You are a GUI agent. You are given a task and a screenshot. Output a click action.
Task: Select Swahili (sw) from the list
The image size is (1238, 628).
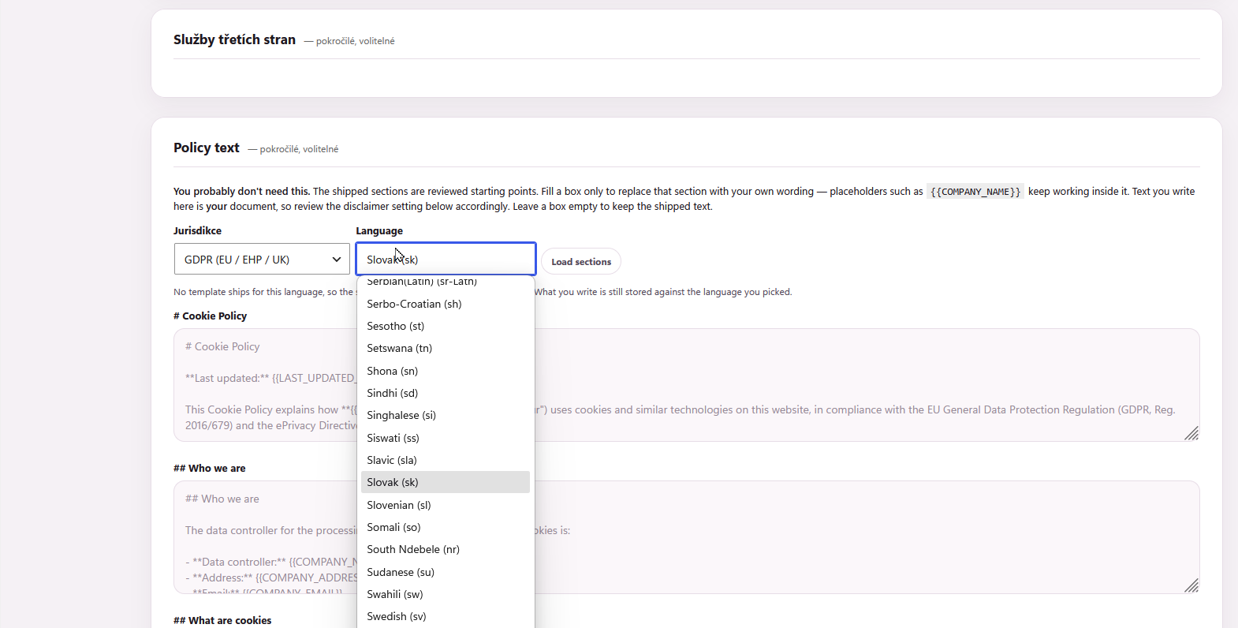pyautogui.click(x=446, y=594)
